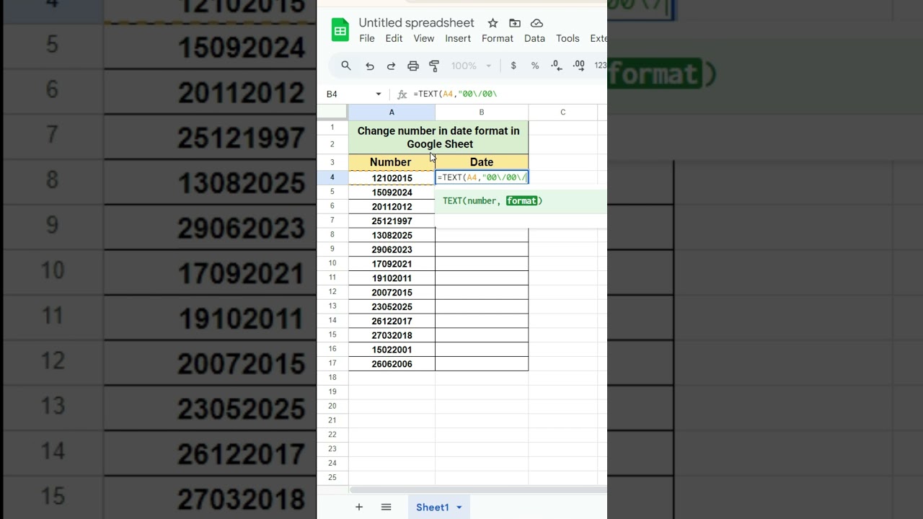Screen dimensions: 923x519
Task: Click the move to folder icon
Action: click(514, 23)
